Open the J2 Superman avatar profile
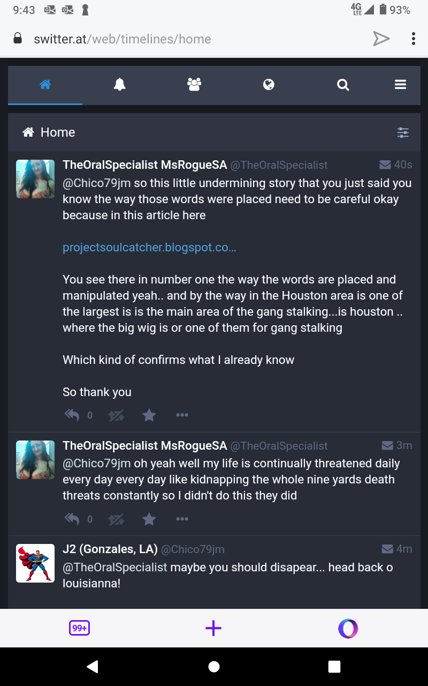 35,563
